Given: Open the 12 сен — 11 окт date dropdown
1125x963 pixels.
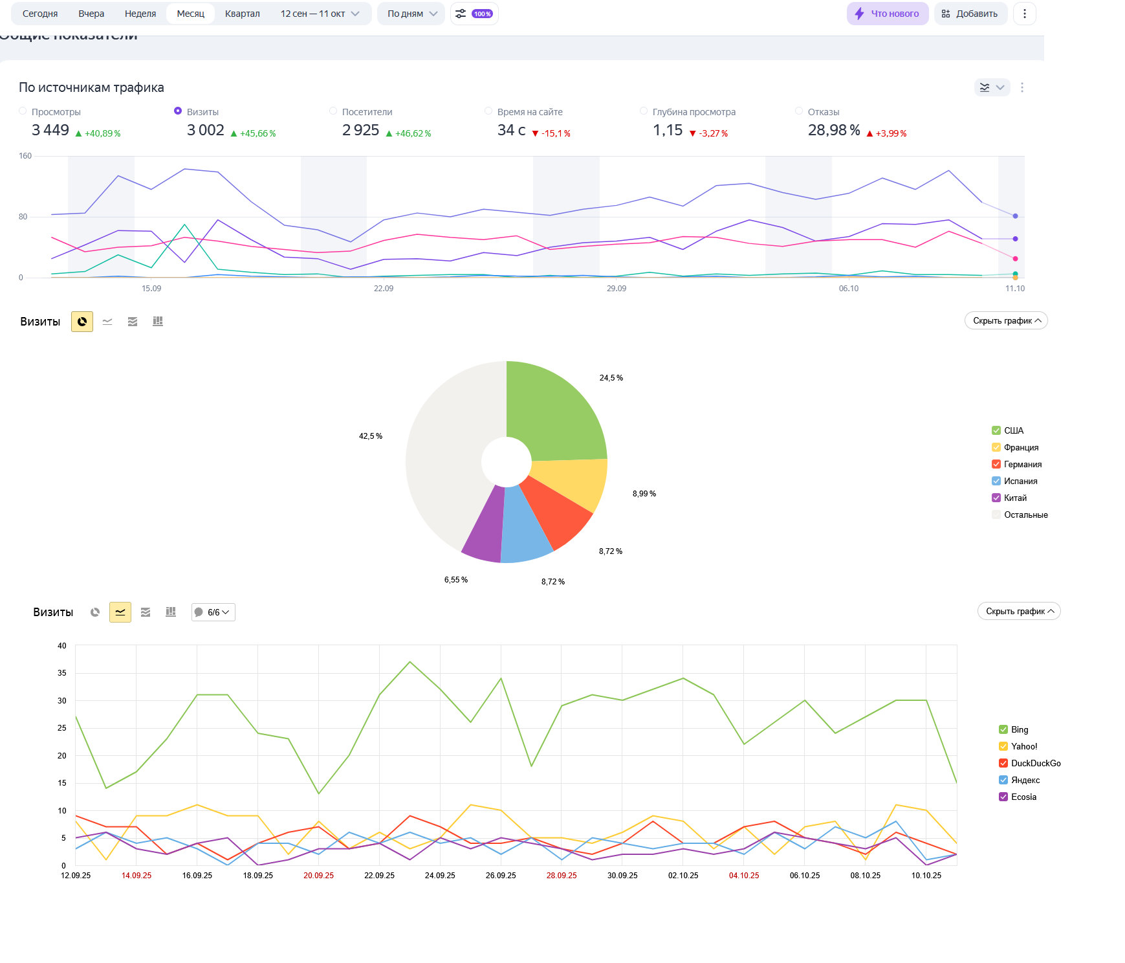Looking at the screenshot, I should pyautogui.click(x=320, y=14).
